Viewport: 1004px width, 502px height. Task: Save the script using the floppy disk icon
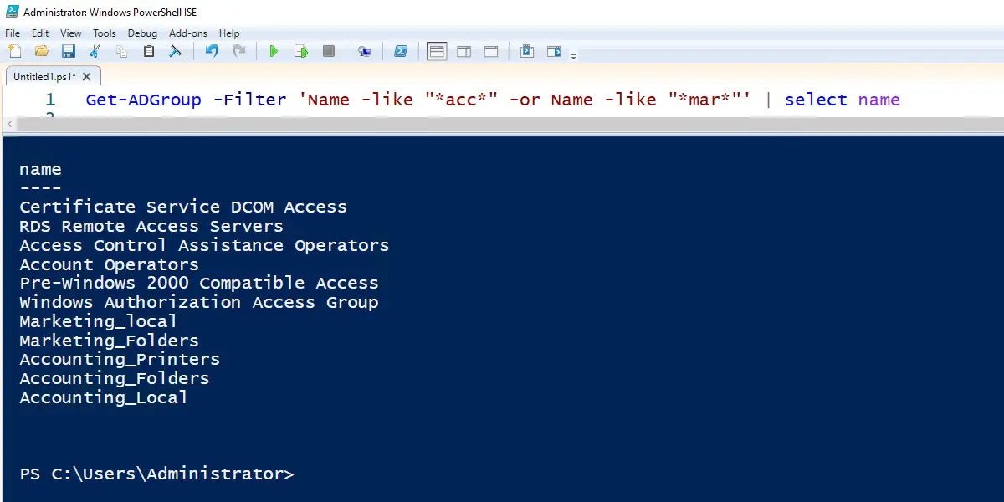[x=69, y=52]
